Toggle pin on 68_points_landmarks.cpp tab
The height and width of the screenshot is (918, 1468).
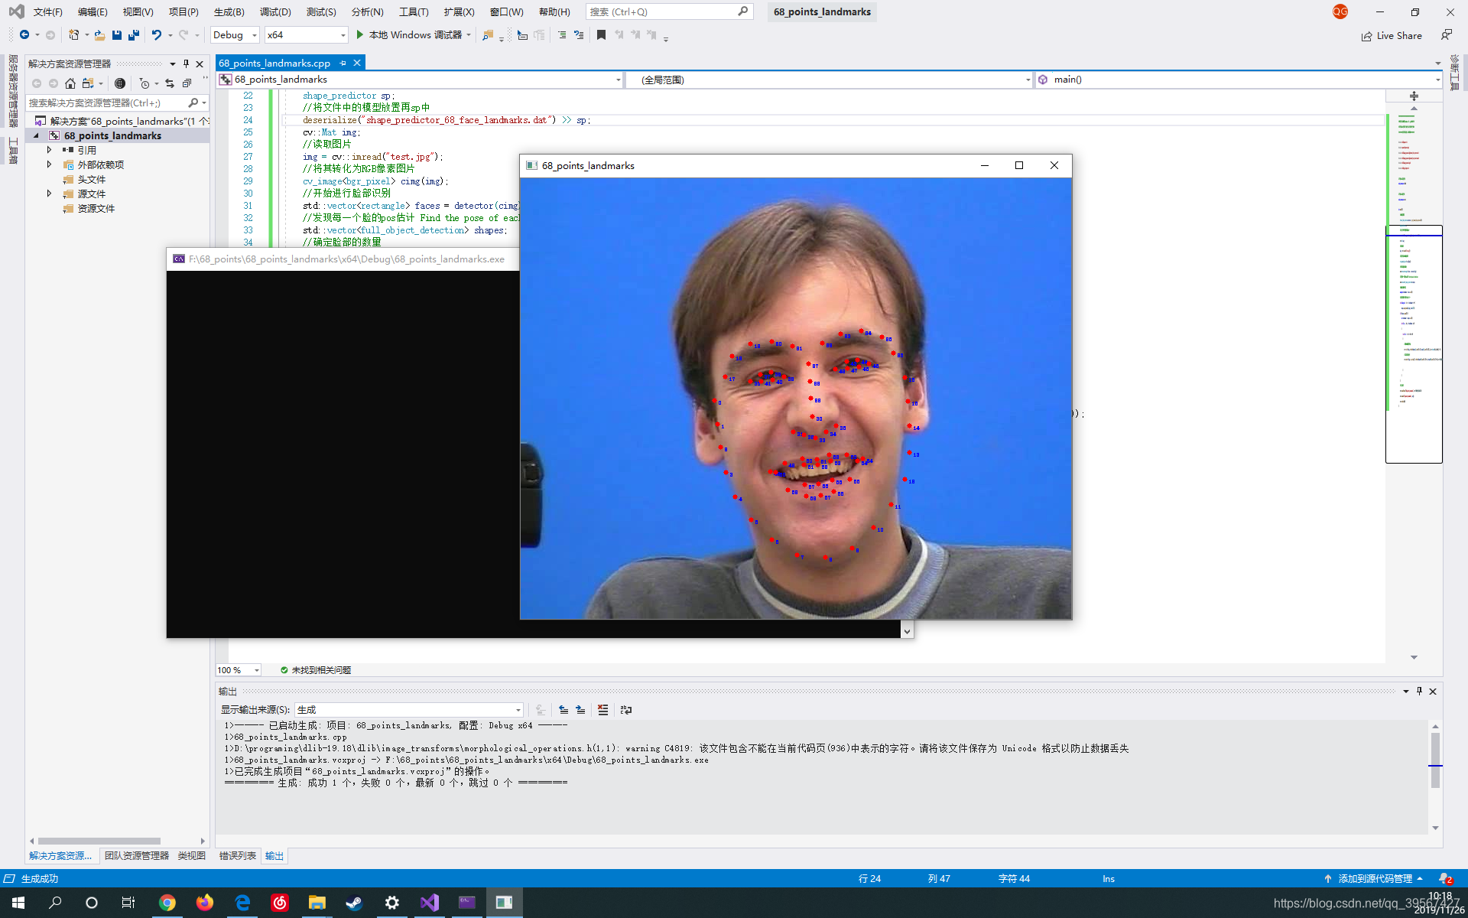(x=343, y=63)
